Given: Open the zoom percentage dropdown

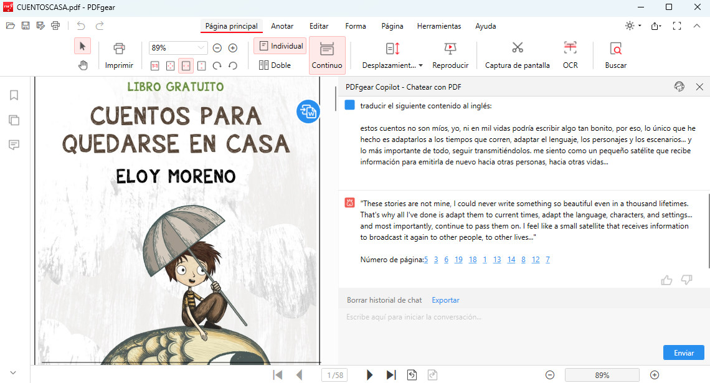Looking at the screenshot, I should [200, 47].
